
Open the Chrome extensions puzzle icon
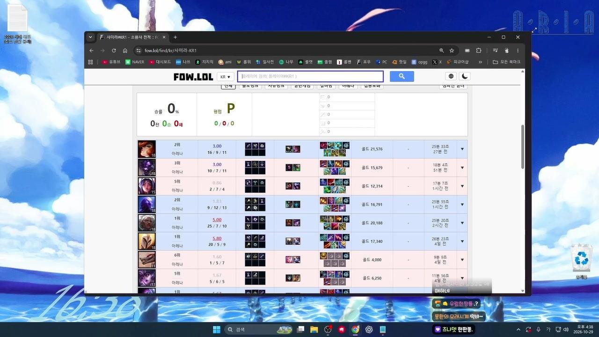(x=479, y=51)
